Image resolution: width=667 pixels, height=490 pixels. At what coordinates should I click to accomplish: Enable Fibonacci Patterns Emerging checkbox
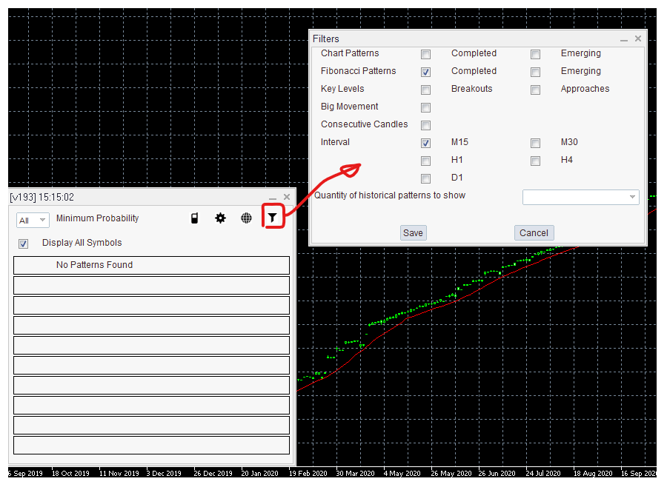(536, 72)
